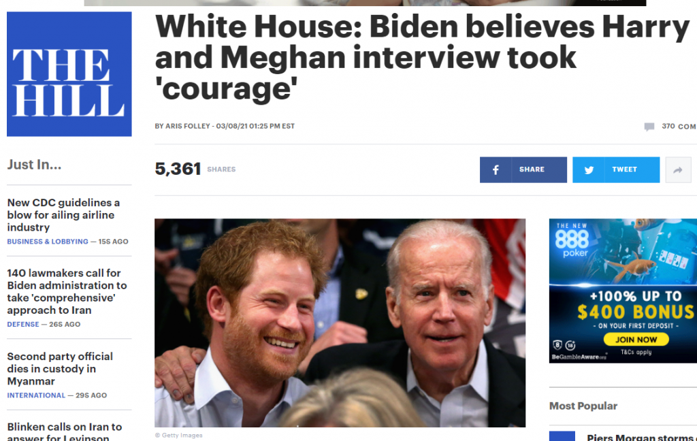Click the Twitter bird icon
This screenshot has width=697, height=441.
pyautogui.click(x=589, y=170)
